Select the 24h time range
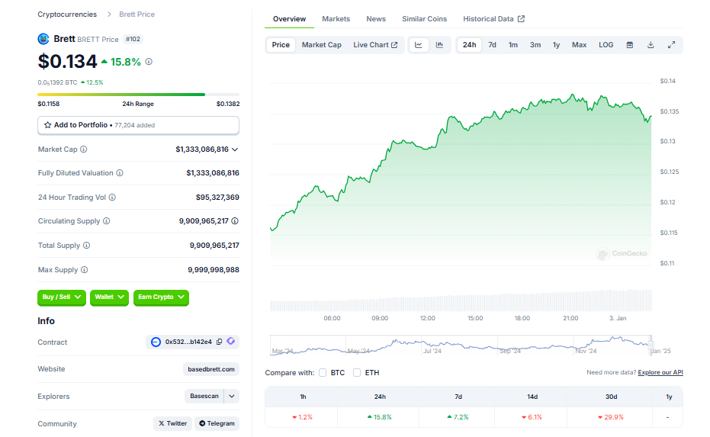The width and height of the screenshot is (710, 437). (x=470, y=45)
